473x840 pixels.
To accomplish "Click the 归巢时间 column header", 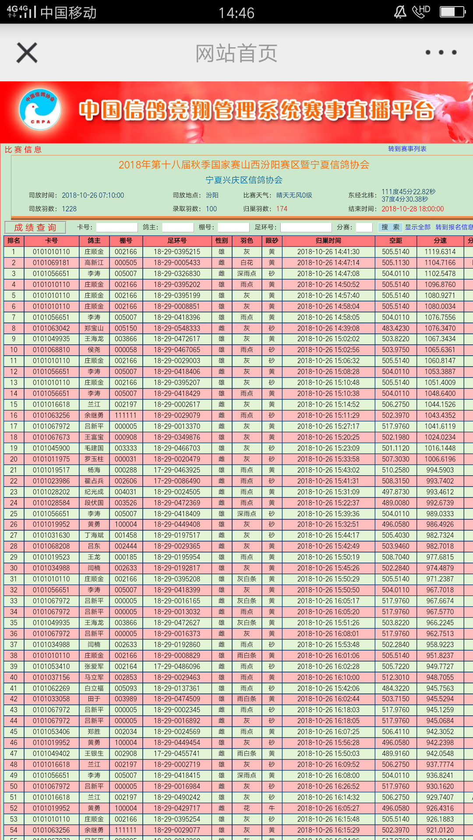I will 328,241.
